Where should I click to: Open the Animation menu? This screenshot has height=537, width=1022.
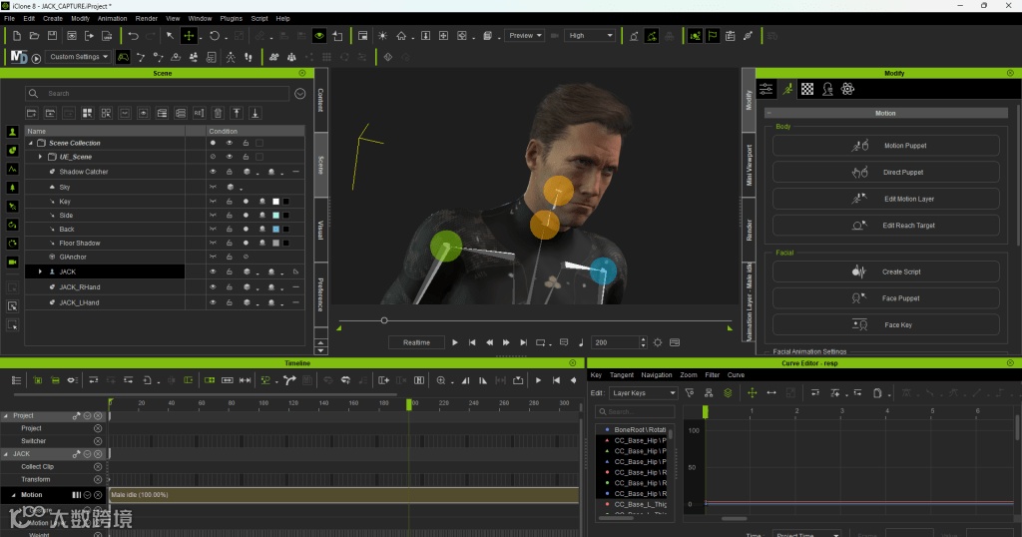(x=112, y=18)
